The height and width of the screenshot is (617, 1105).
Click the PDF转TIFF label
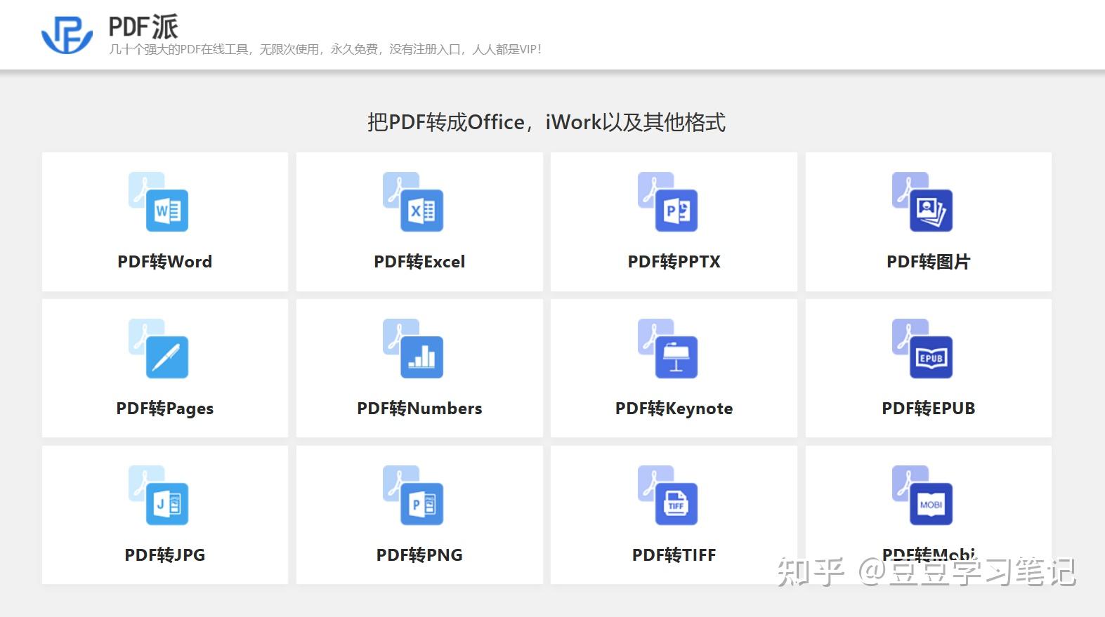(674, 555)
